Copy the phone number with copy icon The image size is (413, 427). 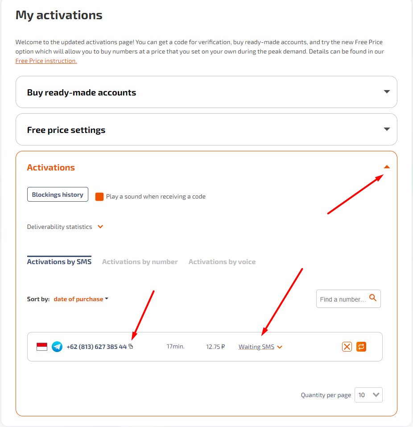pos(131,346)
